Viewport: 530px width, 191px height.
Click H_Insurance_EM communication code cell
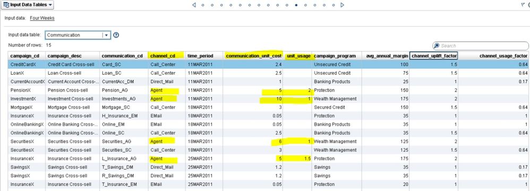(124, 115)
